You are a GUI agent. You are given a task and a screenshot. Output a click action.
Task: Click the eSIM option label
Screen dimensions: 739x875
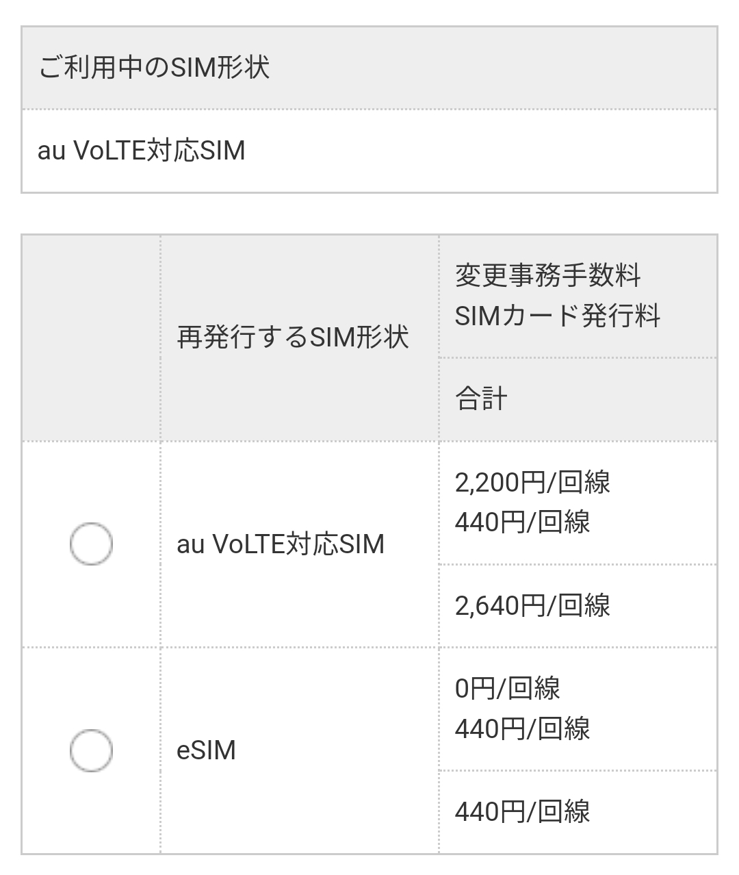click(207, 750)
